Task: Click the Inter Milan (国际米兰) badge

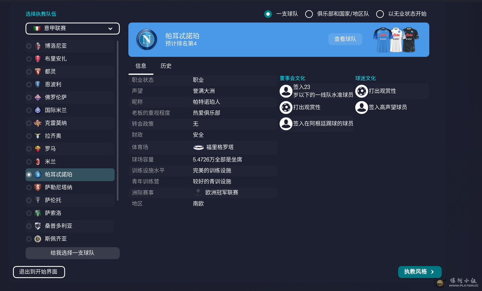Action: pyautogui.click(x=38, y=110)
